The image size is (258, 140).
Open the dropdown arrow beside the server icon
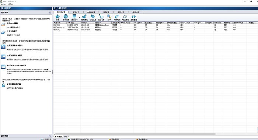point(79,17)
